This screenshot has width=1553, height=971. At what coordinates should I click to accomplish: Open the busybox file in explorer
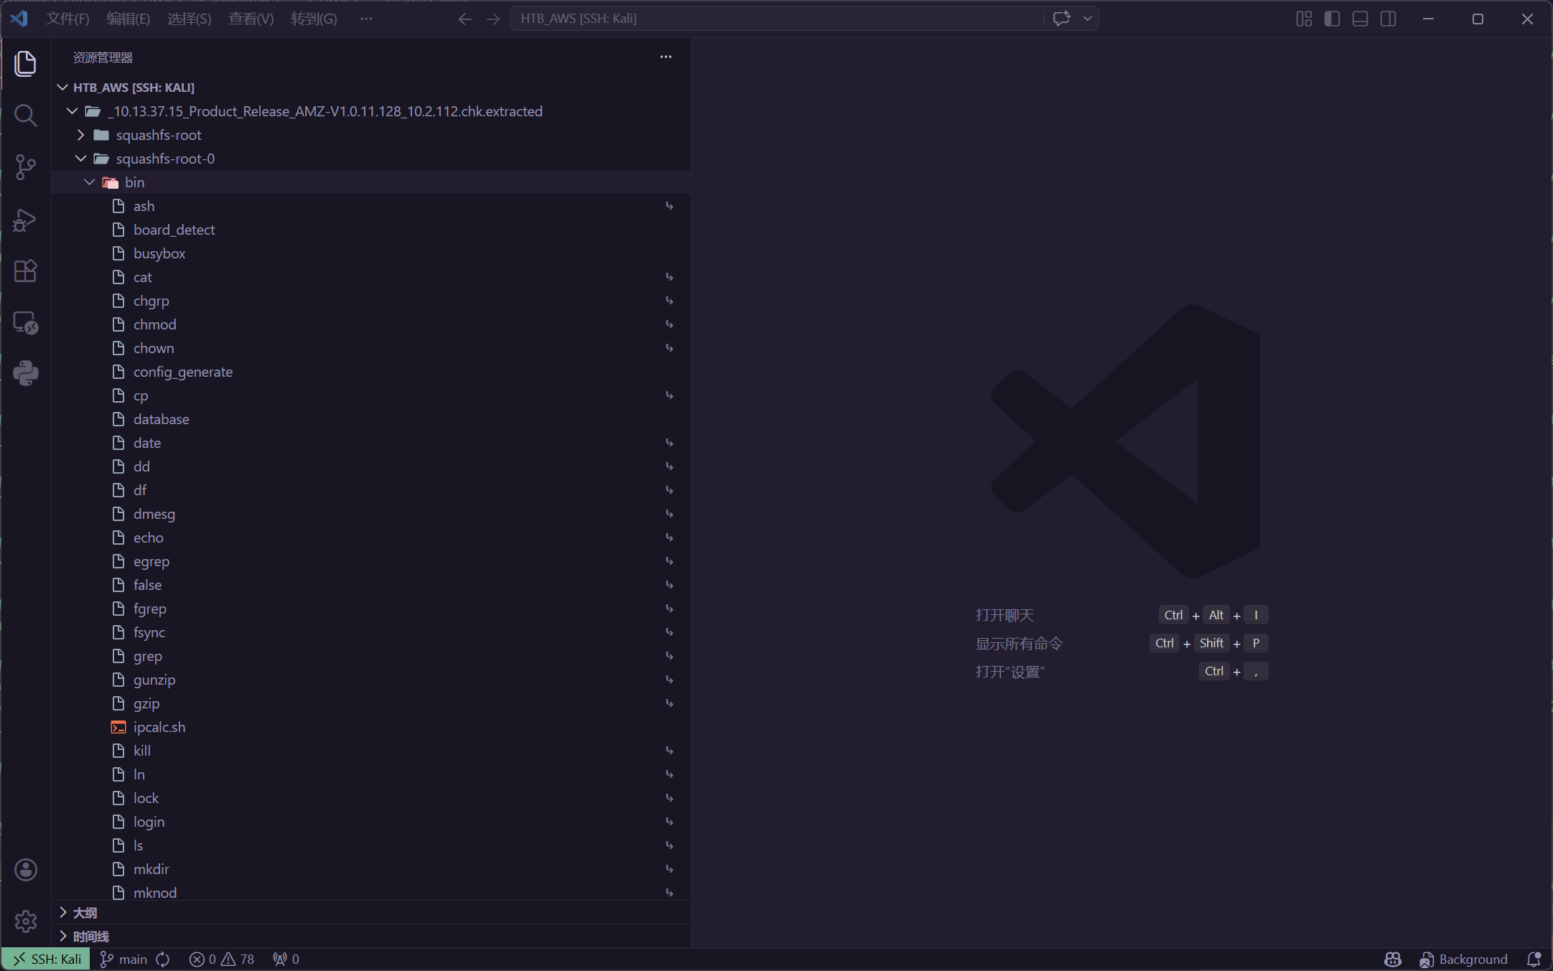(159, 253)
